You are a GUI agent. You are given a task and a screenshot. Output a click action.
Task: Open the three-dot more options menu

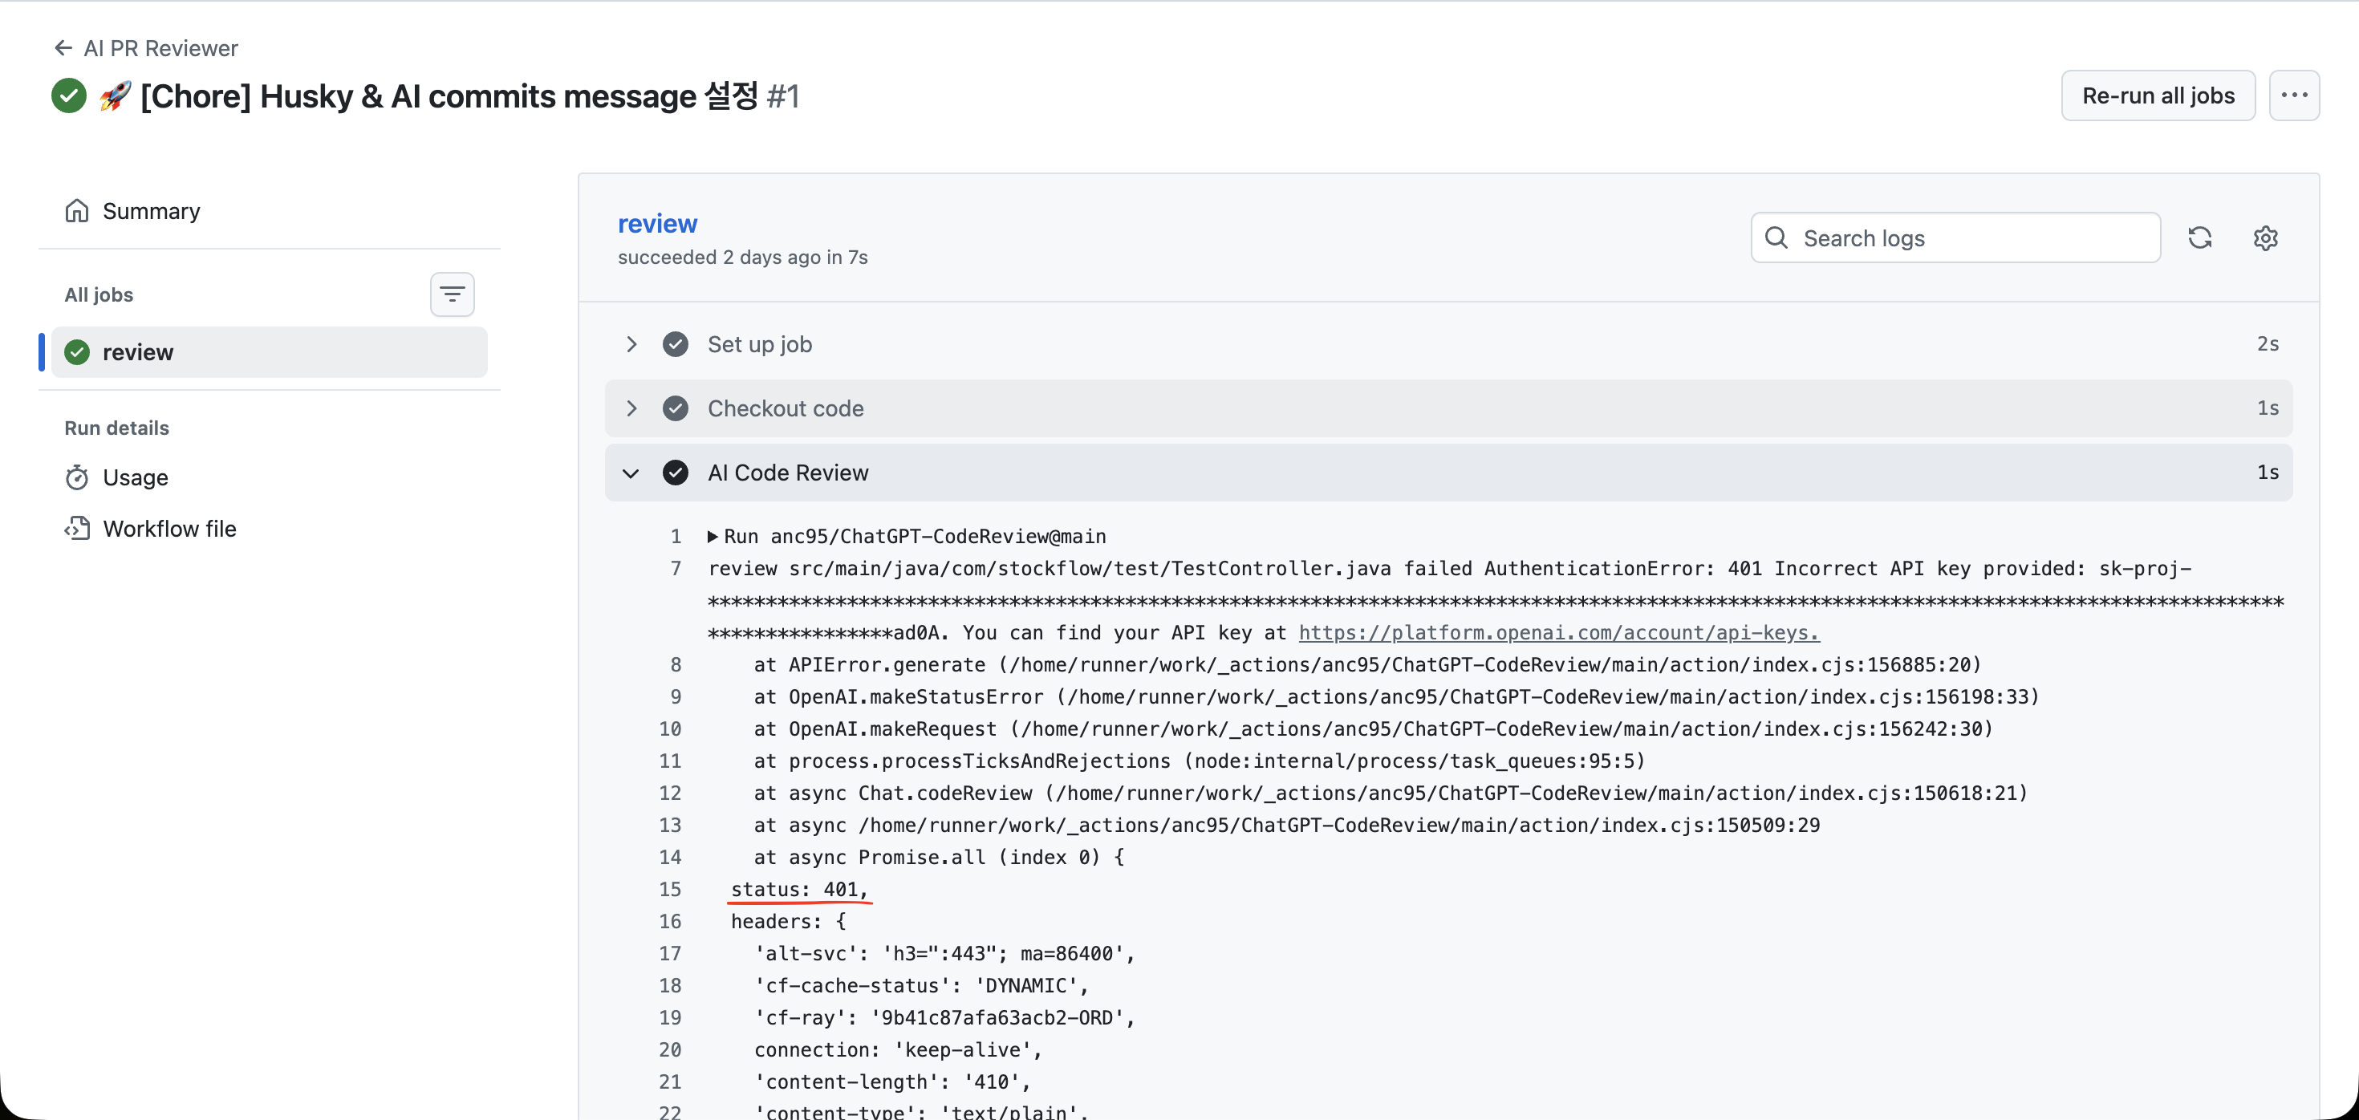click(x=2294, y=95)
